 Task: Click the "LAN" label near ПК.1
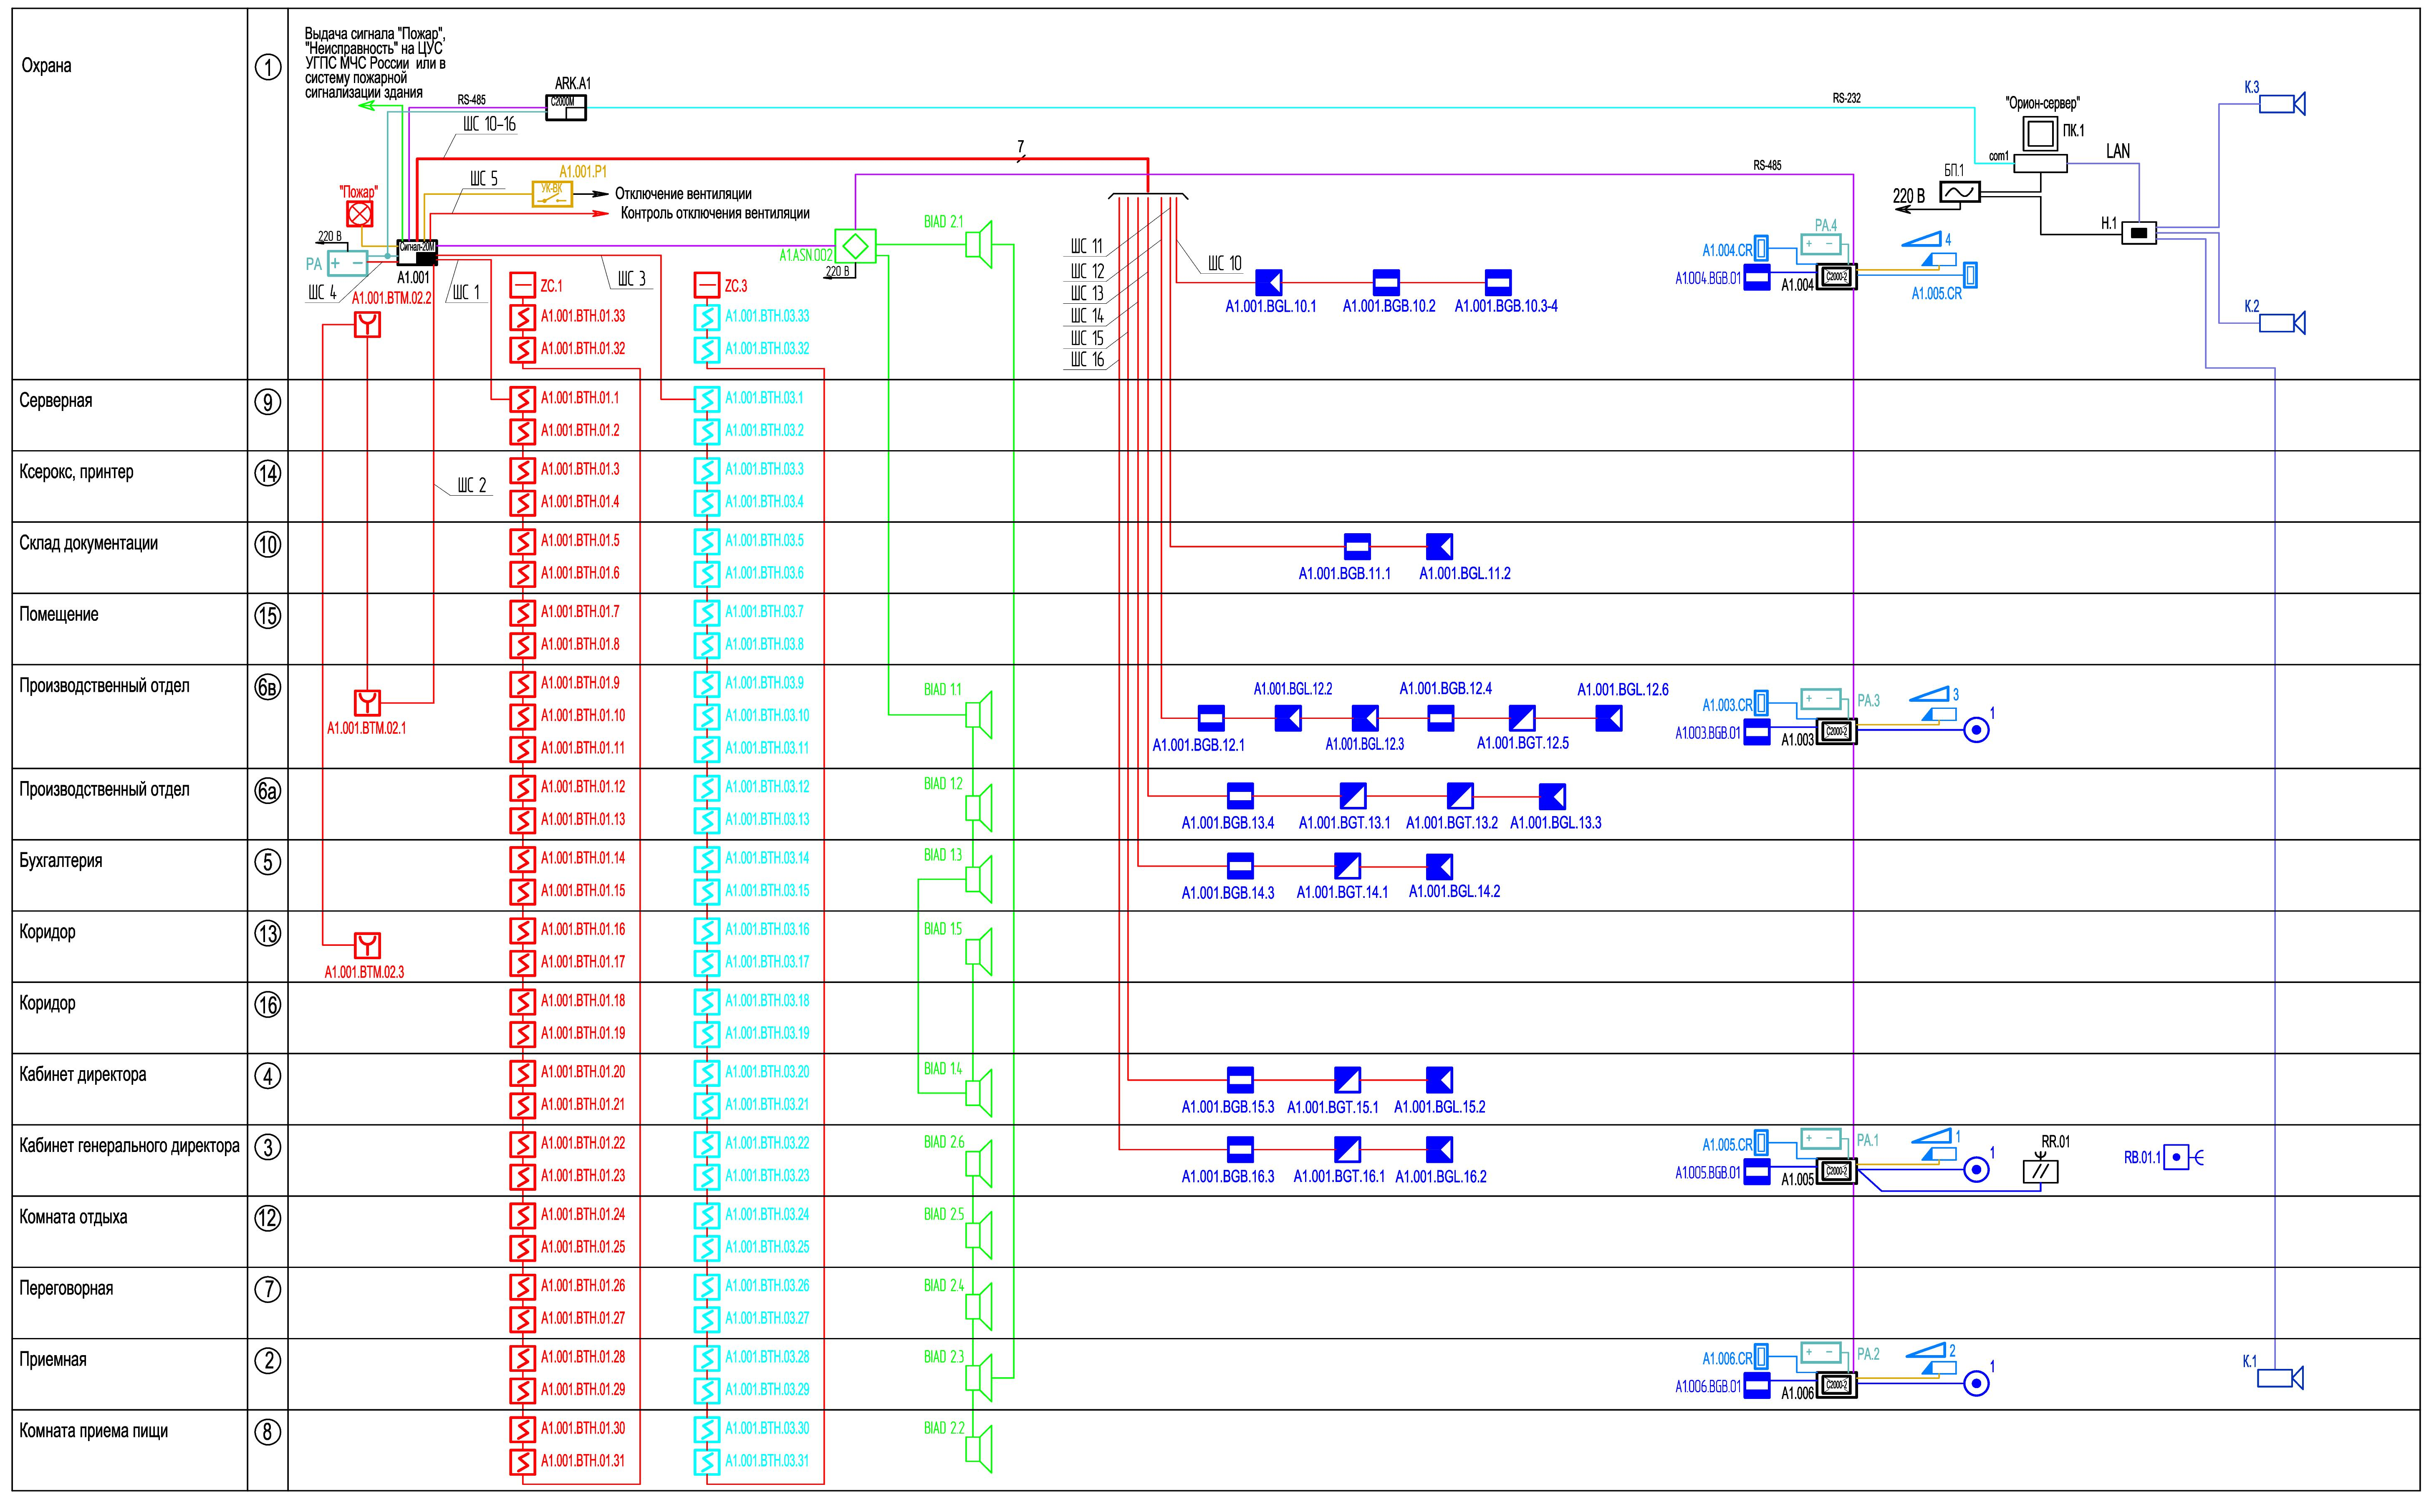(x=2118, y=152)
